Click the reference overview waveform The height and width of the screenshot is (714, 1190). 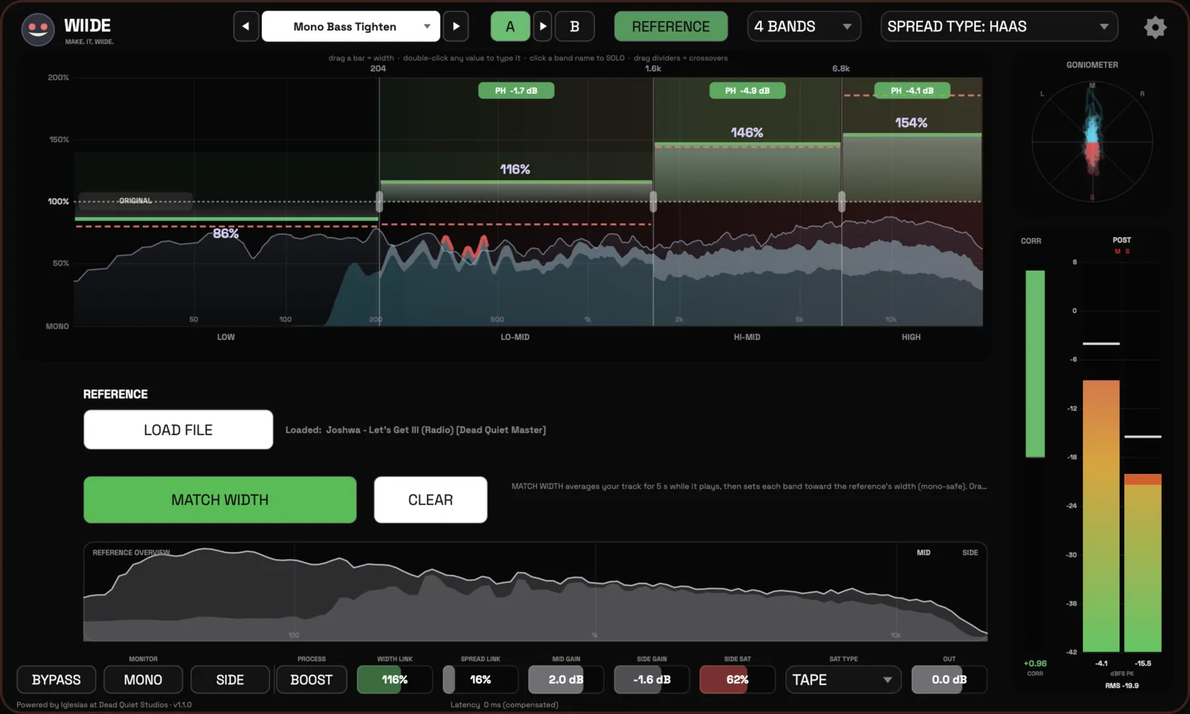pyautogui.click(x=535, y=592)
